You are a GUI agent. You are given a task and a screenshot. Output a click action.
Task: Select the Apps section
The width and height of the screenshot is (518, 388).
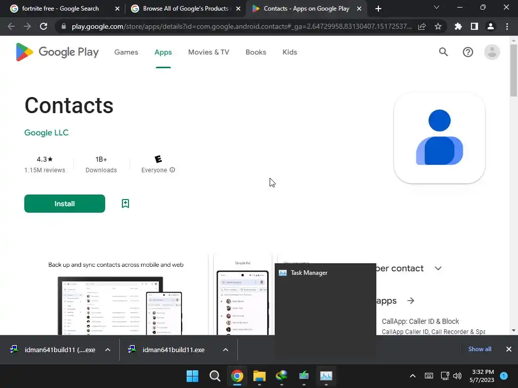pos(163,52)
